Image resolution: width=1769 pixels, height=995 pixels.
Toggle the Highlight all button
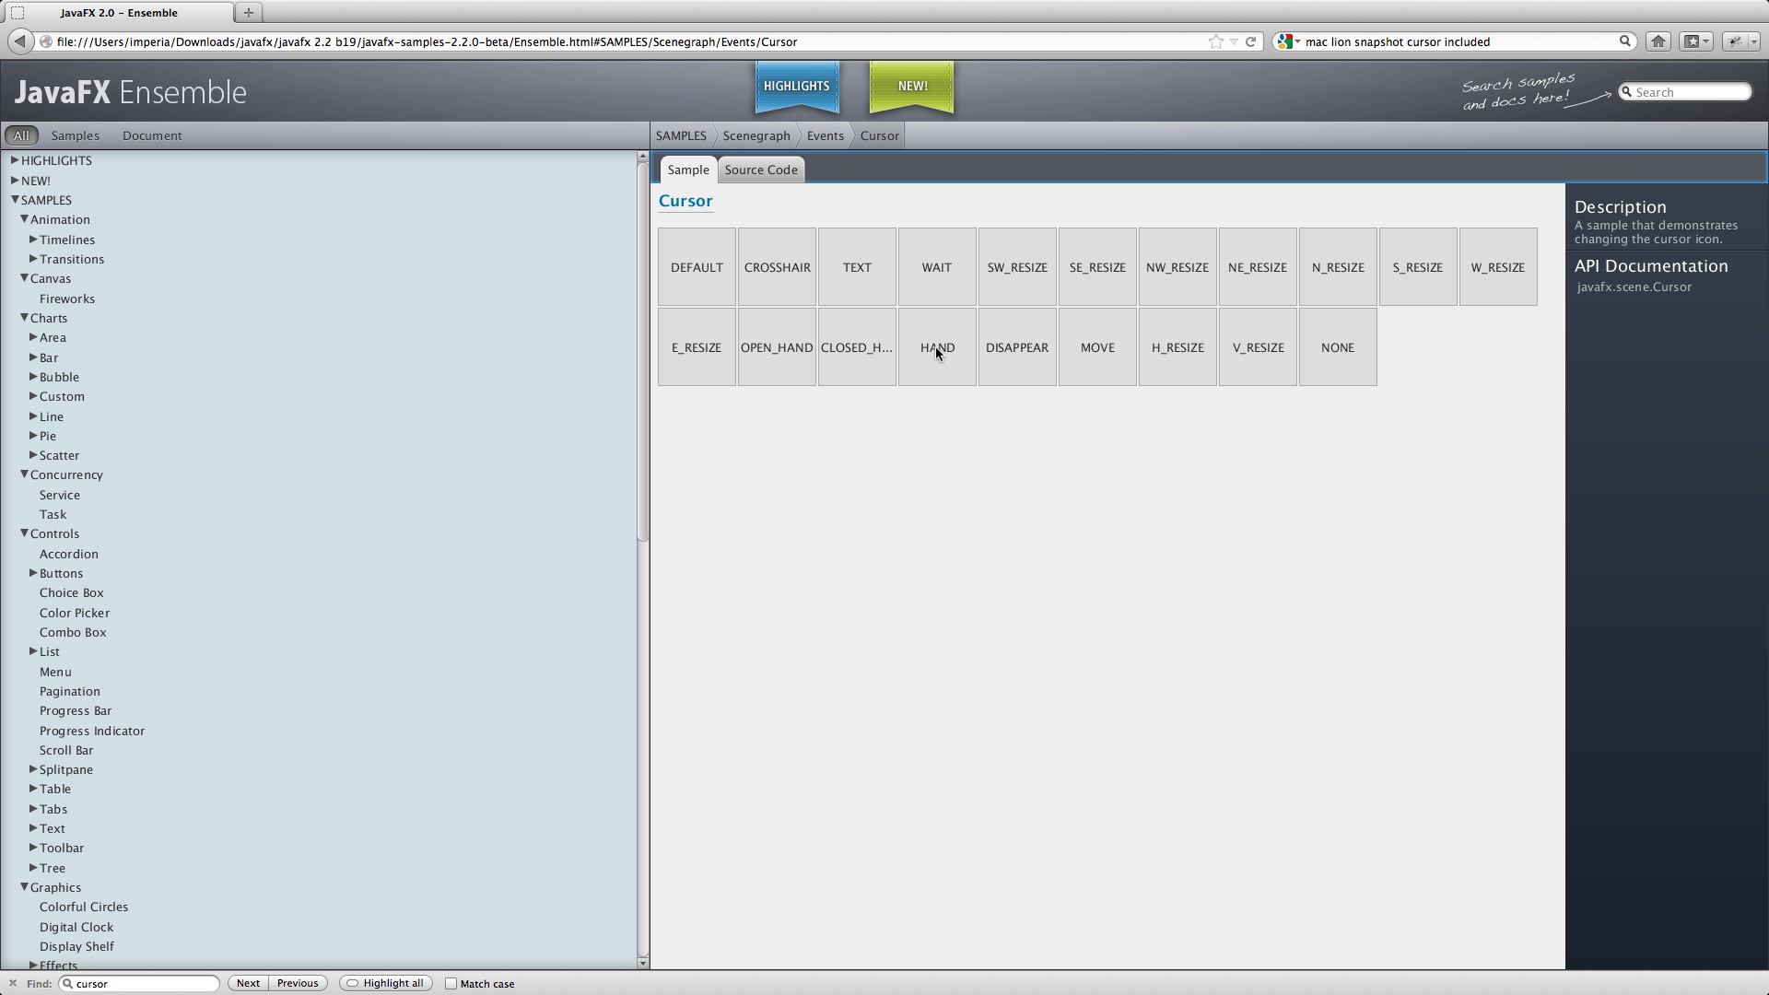pyautogui.click(x=385, y=983)
